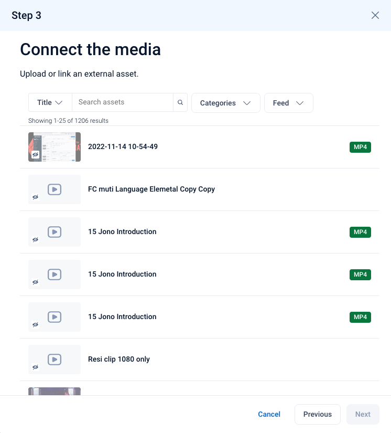This screenshot has width=391, height=433.
Task: Select FC muti Language Elemetal Copy Copy title
Action: click(x=151, y=189)
